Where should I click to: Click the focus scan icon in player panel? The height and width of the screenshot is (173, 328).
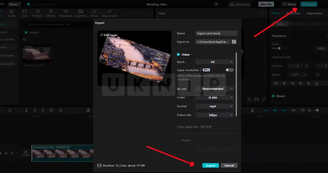tap(249, 99)
